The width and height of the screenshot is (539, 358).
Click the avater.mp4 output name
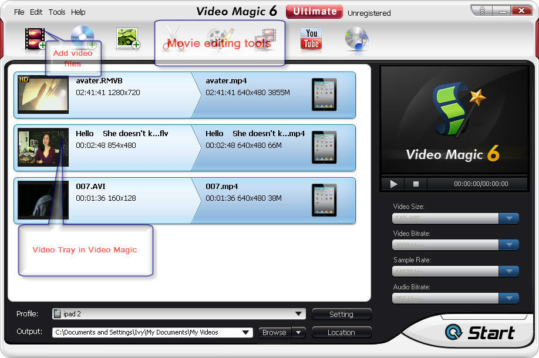pyautogui.click(x=226, y=81)
